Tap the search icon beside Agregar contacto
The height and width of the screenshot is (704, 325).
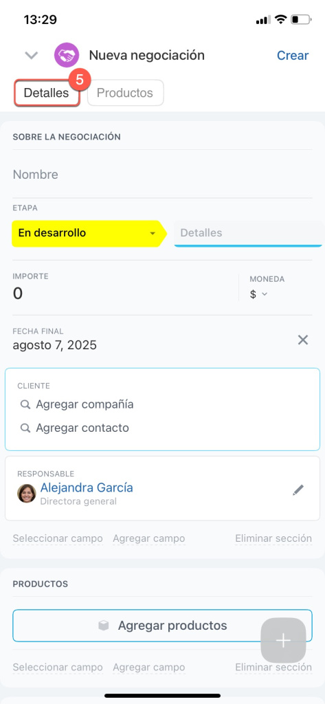25,428
